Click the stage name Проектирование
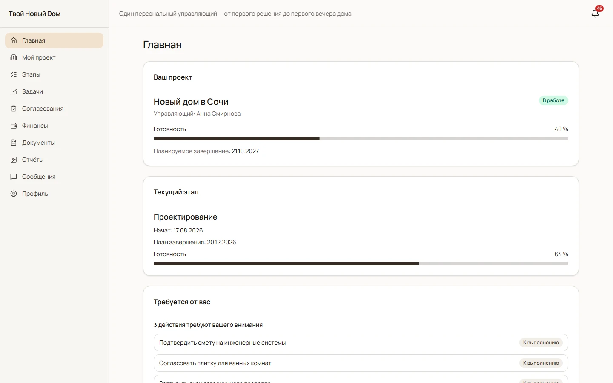Screen dimensions: 613x383 pos(186,217)
